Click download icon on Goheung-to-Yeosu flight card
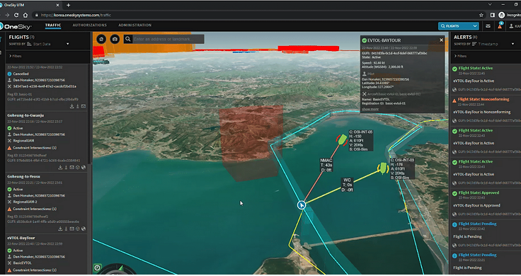521x276 pixels. pos(60,229)
